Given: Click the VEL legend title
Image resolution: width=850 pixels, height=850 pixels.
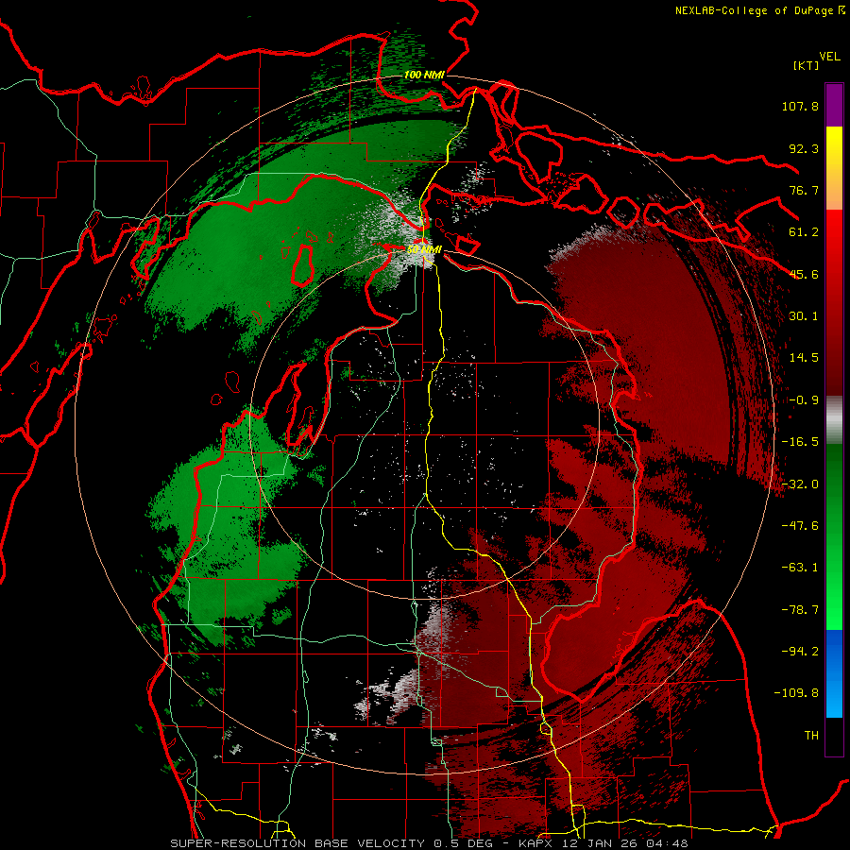Looking at the screenshot, I should pyautogui.click(x=829, y=57).
